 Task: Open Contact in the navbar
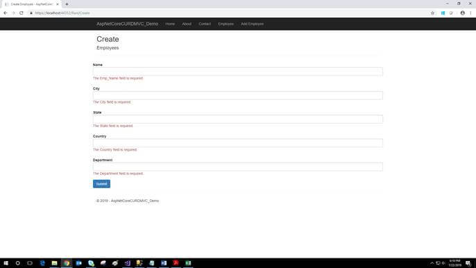point(205,24)
